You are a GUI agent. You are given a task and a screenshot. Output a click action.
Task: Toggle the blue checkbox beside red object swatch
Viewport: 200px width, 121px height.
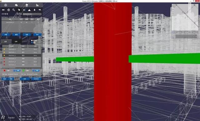click(14, 71)
